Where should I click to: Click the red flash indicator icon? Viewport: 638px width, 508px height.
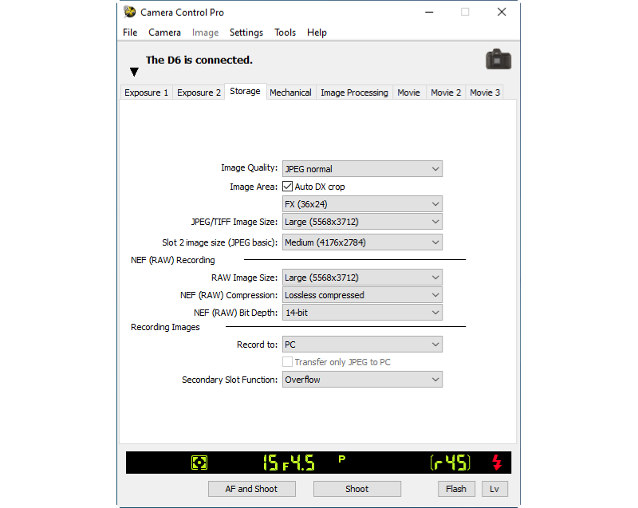[x=497, y=462]
